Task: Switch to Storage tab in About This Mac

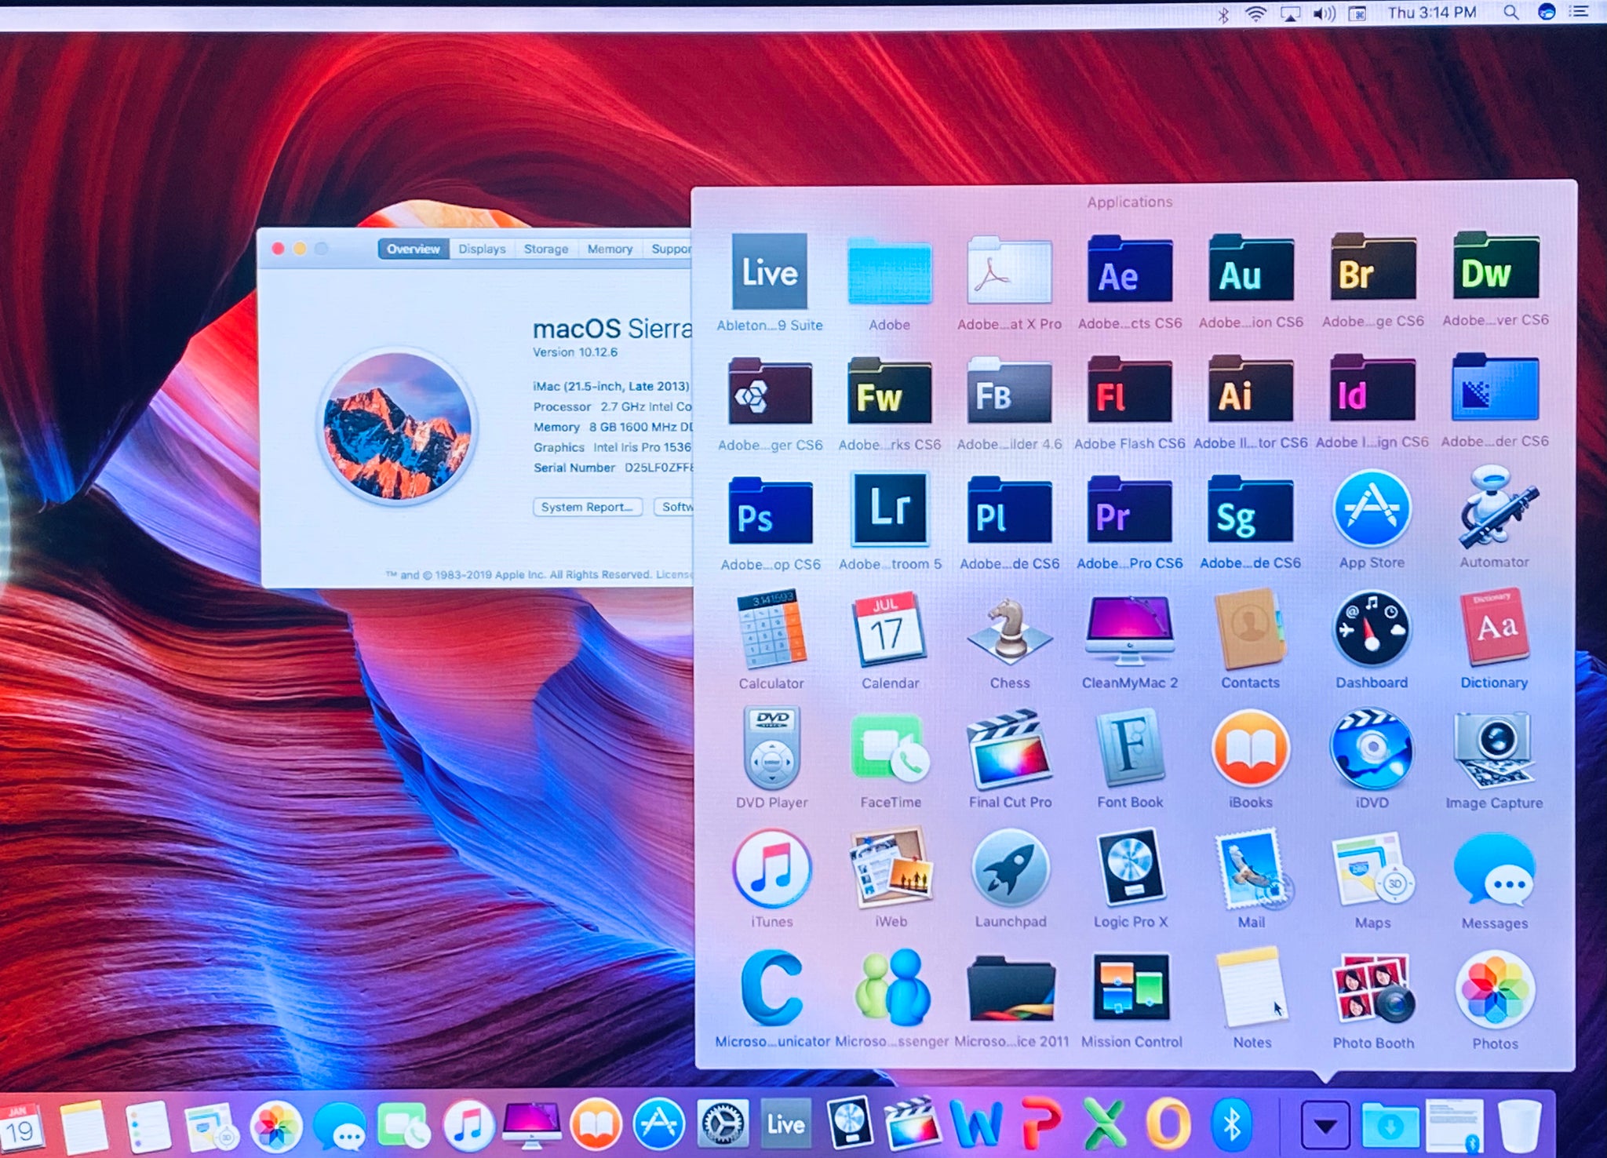Action: (546, 249)
